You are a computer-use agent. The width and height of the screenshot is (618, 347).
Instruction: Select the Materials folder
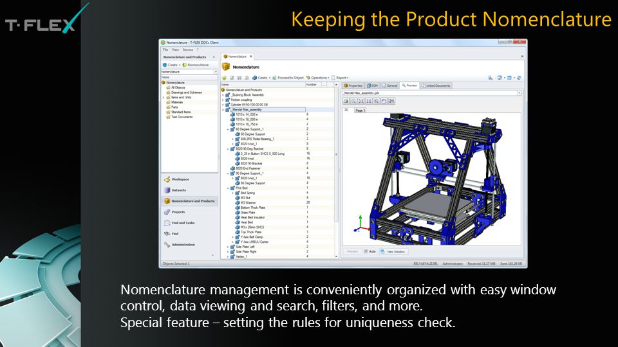point(174,102)
